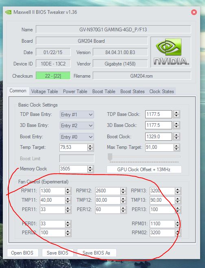This screenshot has width=205, height=268.
Task: Click the Vendor field Gigabyte (1458)
Action: [x=120, y=64]
